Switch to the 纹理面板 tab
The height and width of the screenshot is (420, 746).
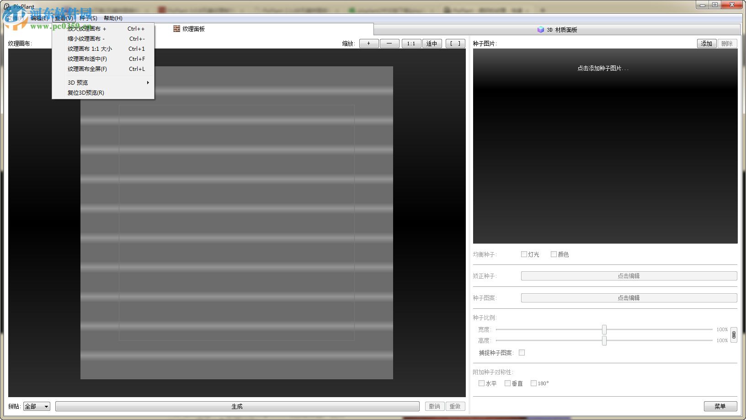(x=189, y=29)
